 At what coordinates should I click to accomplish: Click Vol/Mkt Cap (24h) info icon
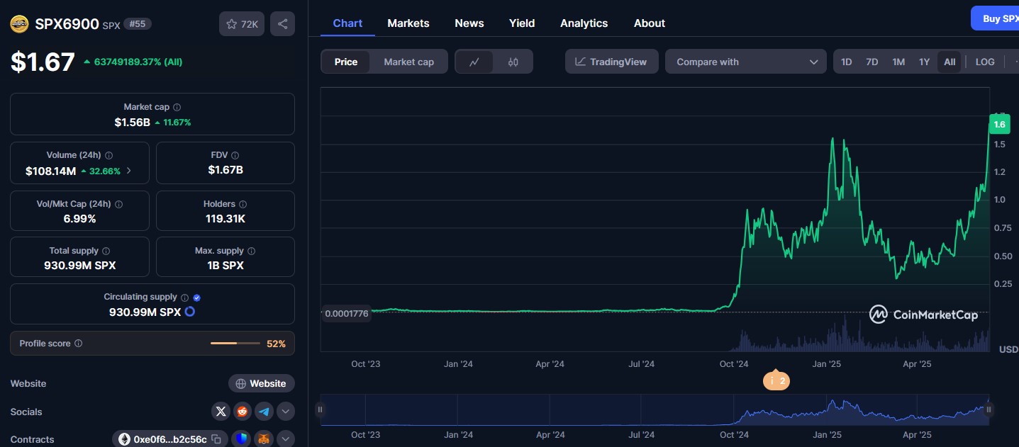(x=118, y=204)
